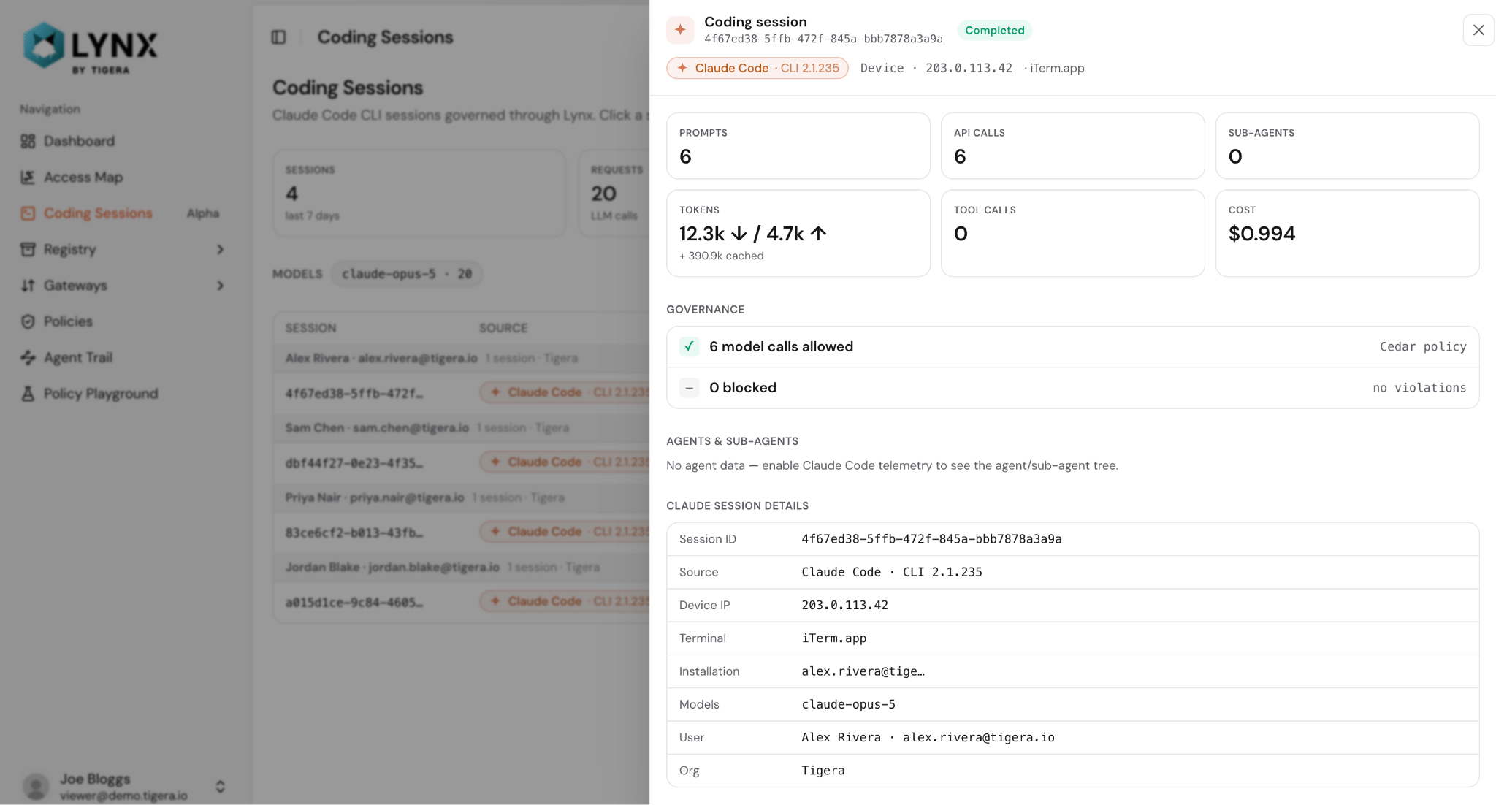Click the Sam Chen group header row
Screen dimensions: 1496x805
461,428
